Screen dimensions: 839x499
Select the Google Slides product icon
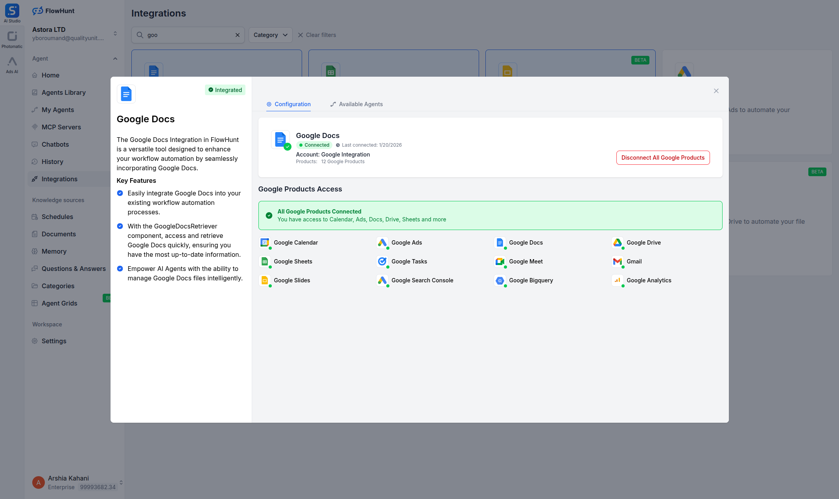[265, 280]
